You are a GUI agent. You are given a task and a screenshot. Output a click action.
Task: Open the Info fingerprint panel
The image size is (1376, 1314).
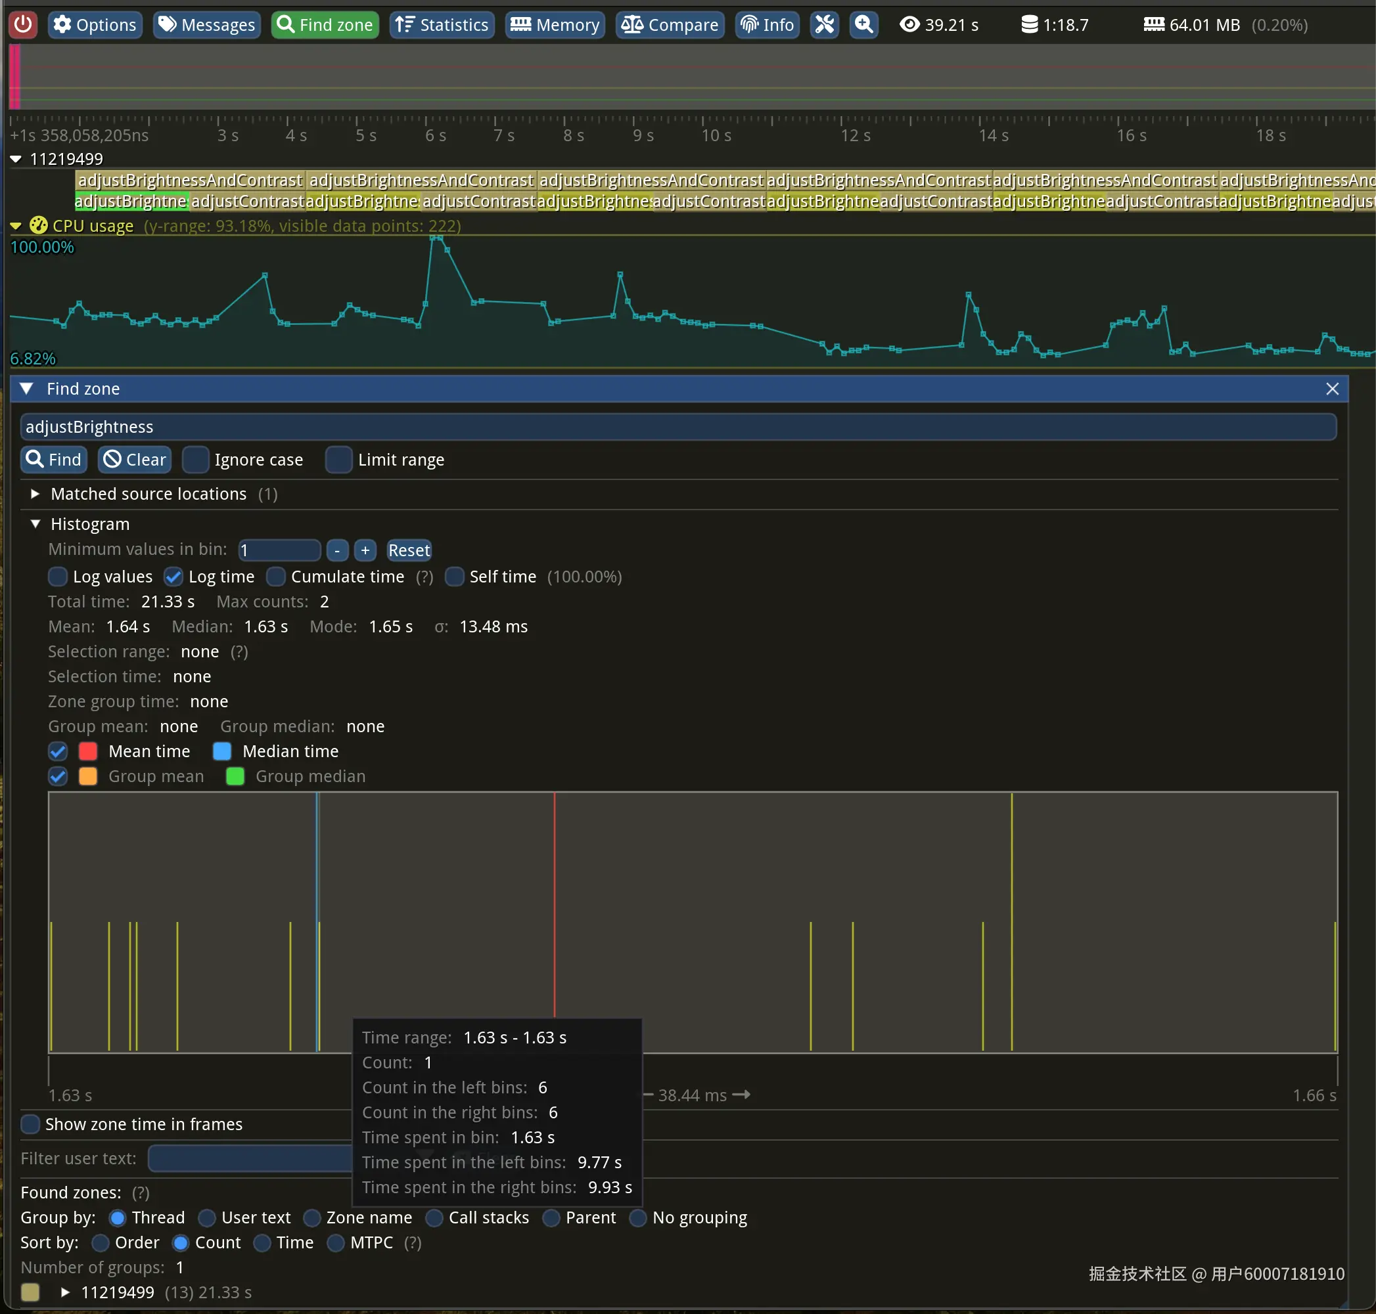click(767, 24)
